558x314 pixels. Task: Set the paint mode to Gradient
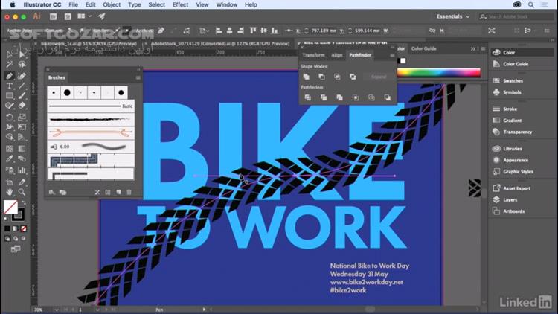tap(16, 228)
